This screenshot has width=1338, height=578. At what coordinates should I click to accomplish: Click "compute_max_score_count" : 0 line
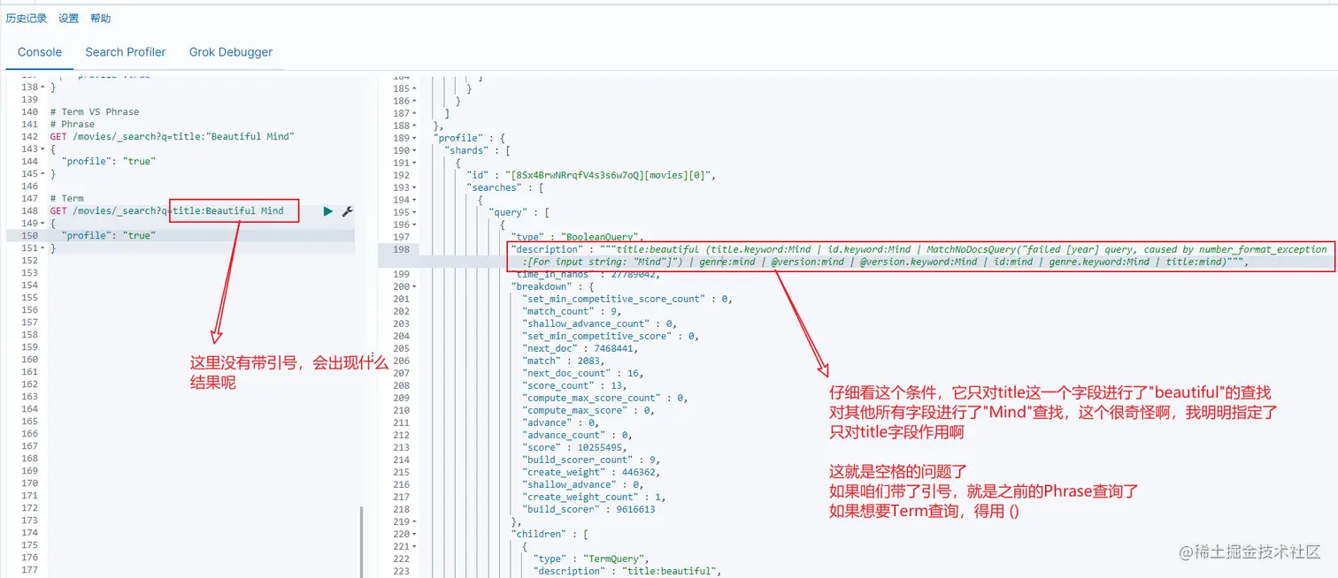tap(605, 399)
